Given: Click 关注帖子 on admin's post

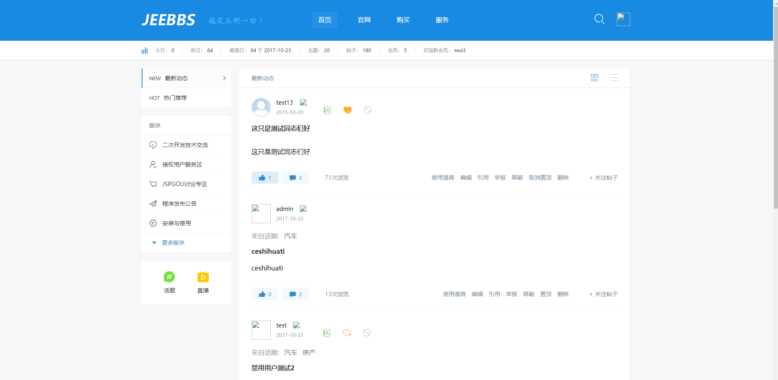Looking at the screenshot, I should click(603, 294).
